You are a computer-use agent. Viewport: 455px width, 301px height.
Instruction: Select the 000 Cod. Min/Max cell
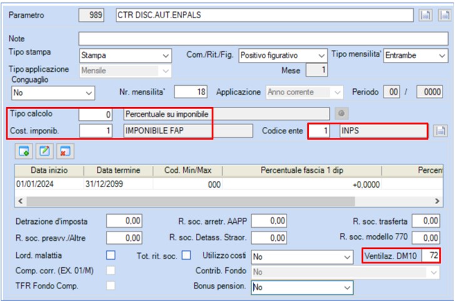(x=188, y=184)
